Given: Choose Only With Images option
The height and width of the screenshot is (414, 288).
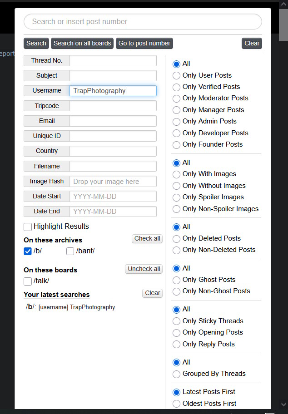Looking at the screenshot, I should [176, 174].
